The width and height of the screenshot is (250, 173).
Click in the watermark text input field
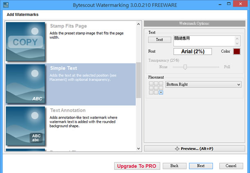204,40
